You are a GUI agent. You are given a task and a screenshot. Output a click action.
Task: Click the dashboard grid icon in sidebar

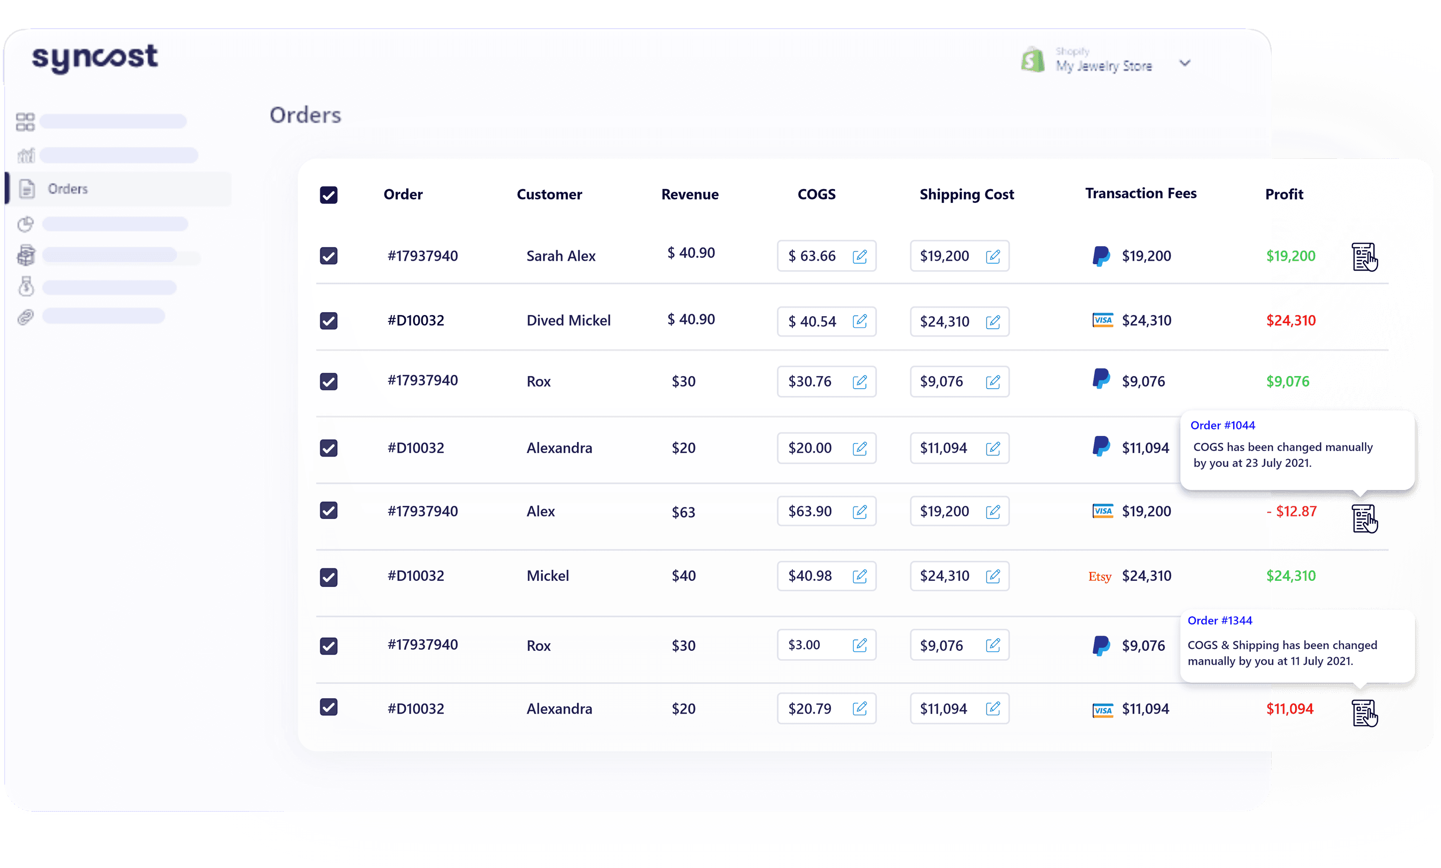(x=25, y=121)
